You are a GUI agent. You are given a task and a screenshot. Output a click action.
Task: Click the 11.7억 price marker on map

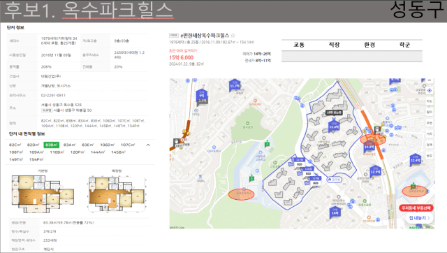(x=235, y=85)
